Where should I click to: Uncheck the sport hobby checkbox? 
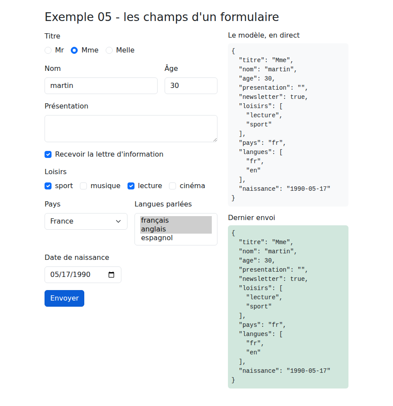48,186
